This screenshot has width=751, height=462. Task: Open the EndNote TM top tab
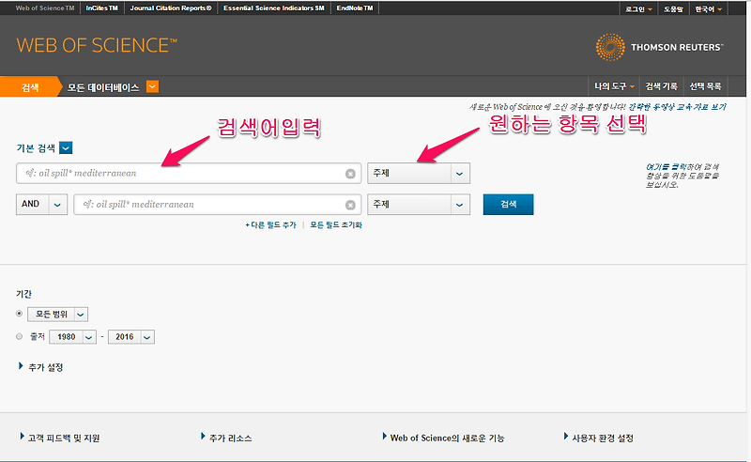tap(355, 8)
